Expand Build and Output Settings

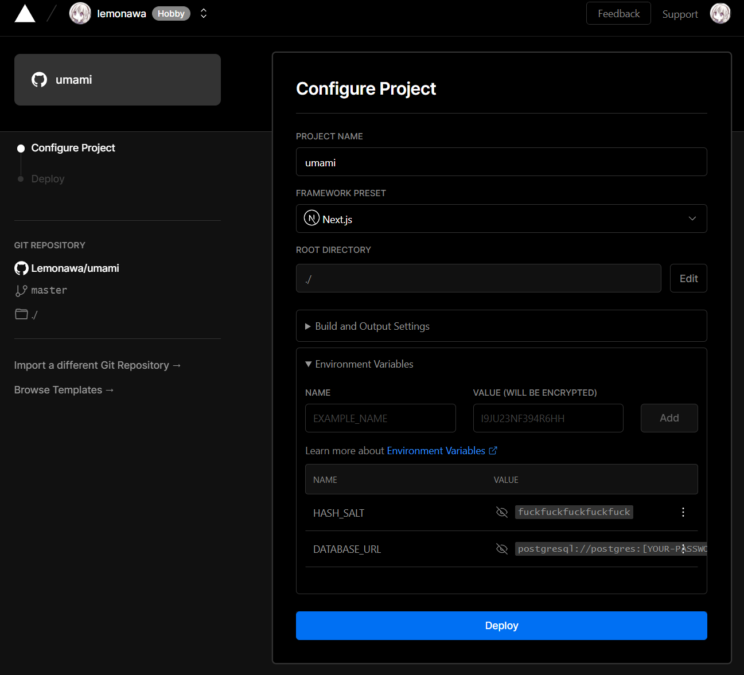click(501, 326)
